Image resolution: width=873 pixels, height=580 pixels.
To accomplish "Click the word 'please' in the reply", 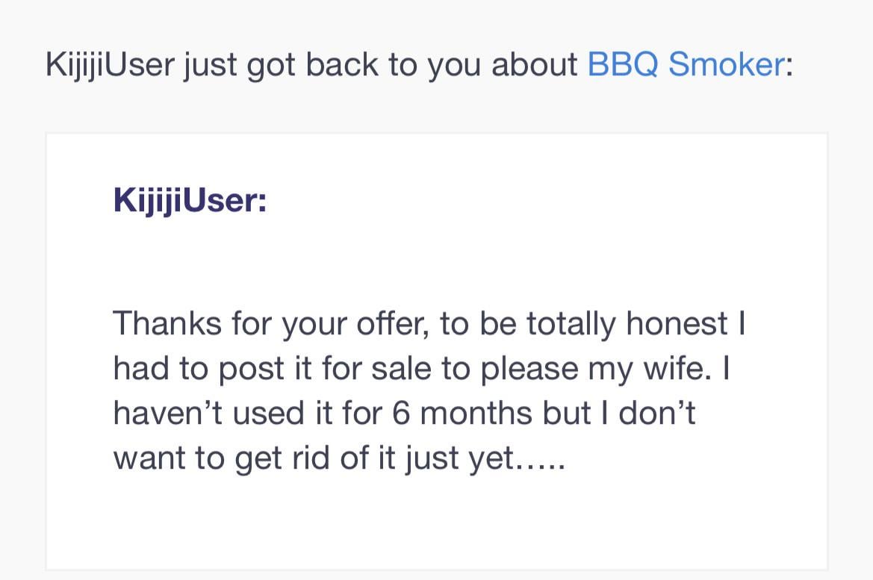I will [529, 369].
